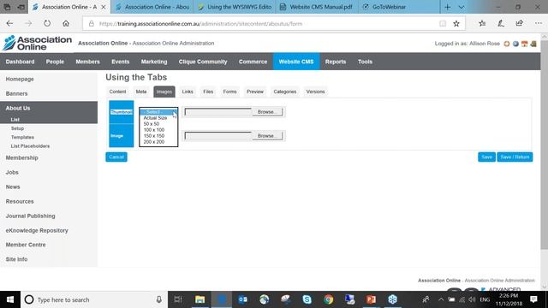Open the Action Center notification icon

[533, 299]
